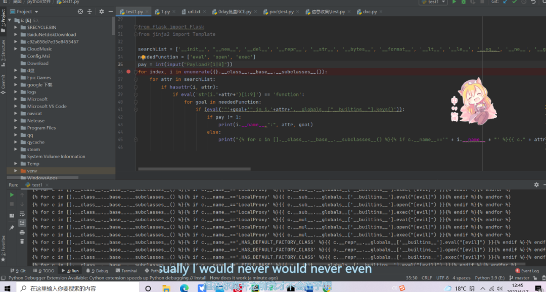
Task: Start debugging with the green bug icon
Action: [x=464, y=2]
